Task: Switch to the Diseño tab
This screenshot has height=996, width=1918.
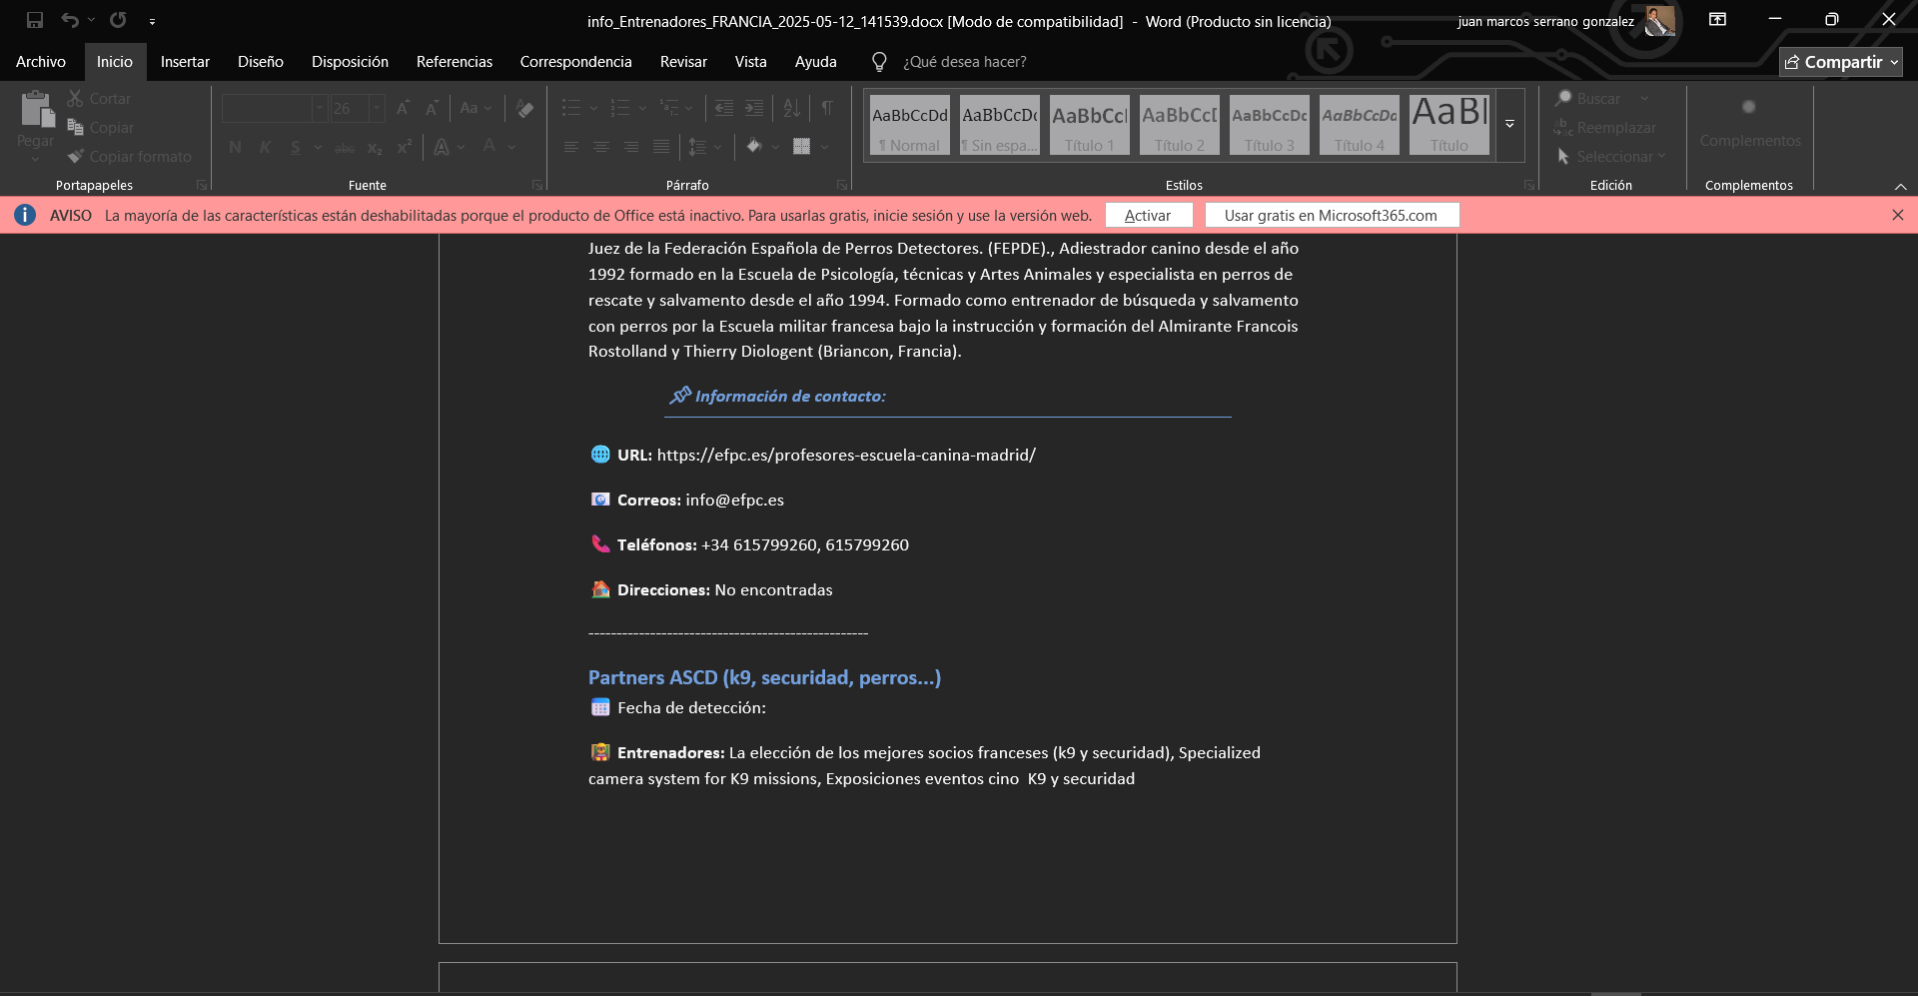Action: click(x=261, y=62)
